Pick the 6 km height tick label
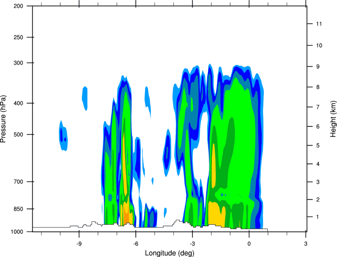The image size is (337, 257). (318, 127)
